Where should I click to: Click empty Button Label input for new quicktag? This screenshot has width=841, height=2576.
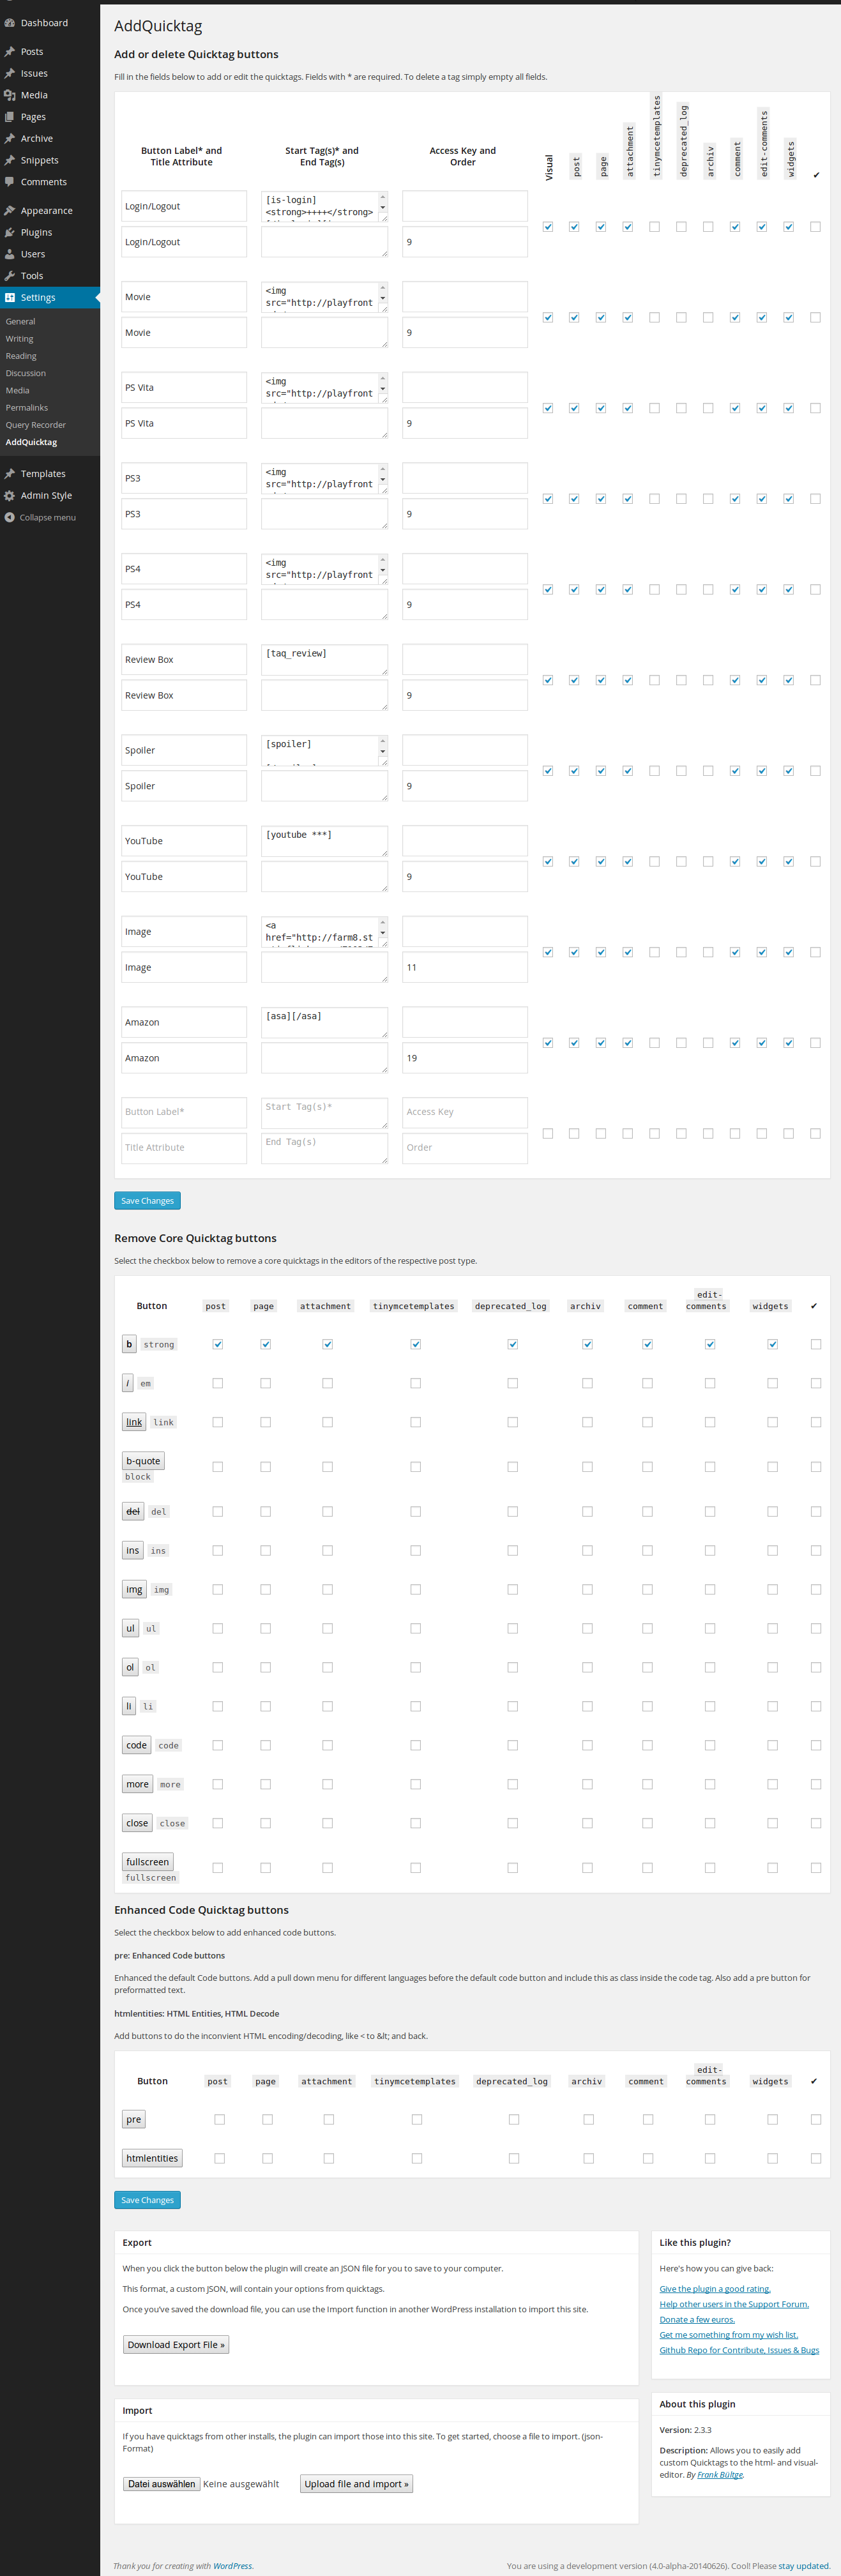tap(184, 1112)
